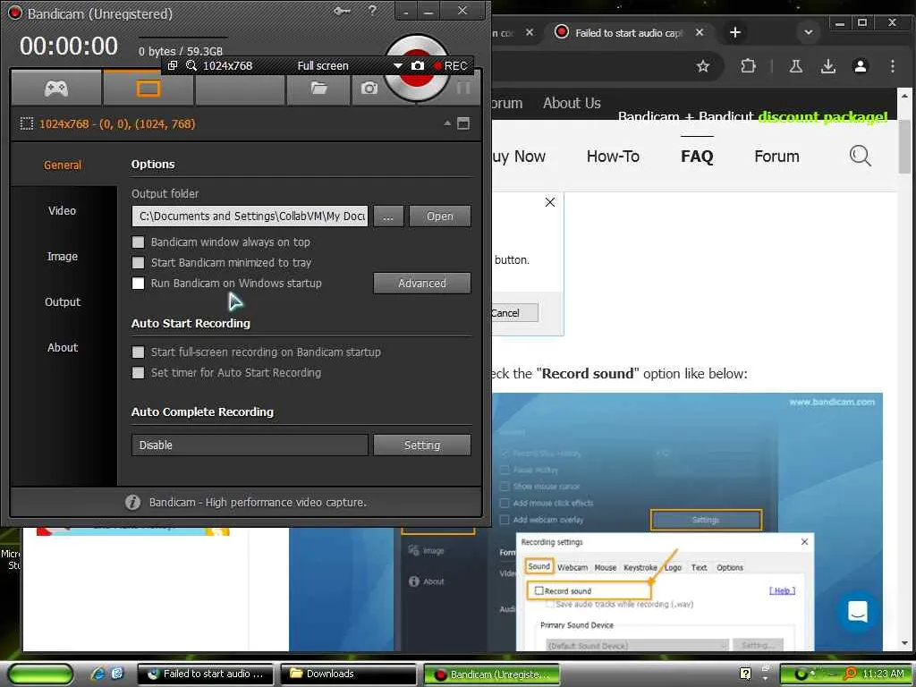Click the magnifier icon next to 1024x768
Image resolution: width=916 pixels, height=687 pixels.
(x=191, y=65)
